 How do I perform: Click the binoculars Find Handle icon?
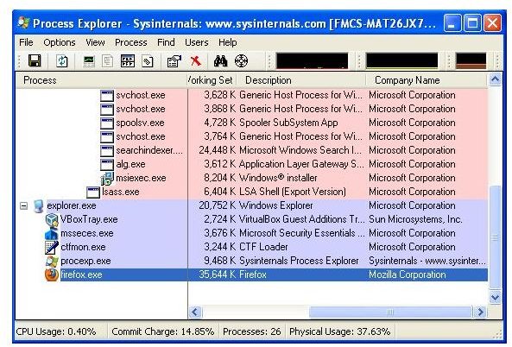coord(221,61)
